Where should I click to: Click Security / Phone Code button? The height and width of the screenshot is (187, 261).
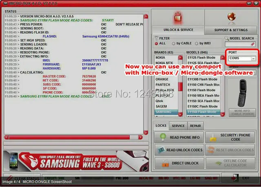click(x=230, y=137)
